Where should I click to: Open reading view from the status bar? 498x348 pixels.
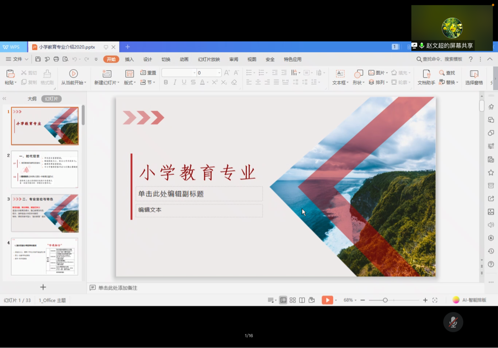click(x=302, y=300)
